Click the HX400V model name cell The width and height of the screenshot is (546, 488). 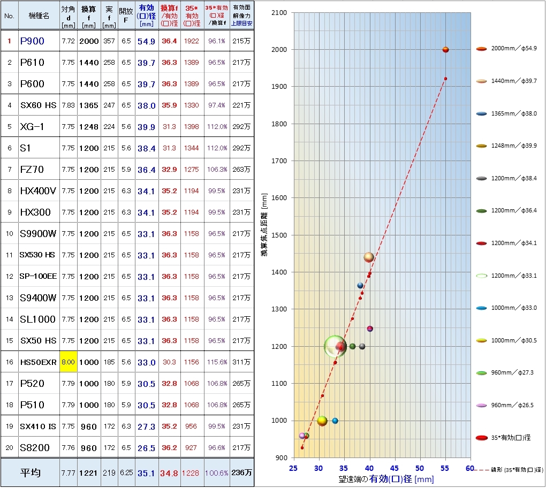tap(39, 190)
